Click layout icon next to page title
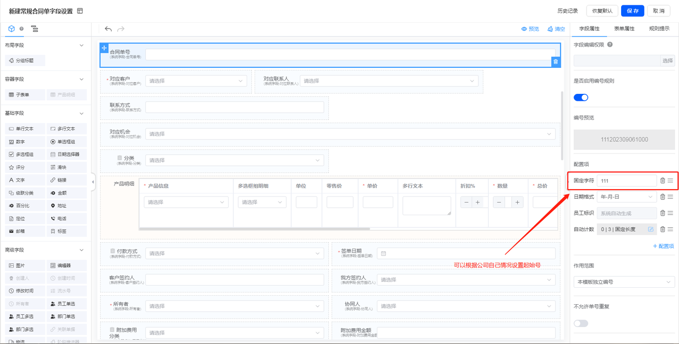 (x=80, y=11)
